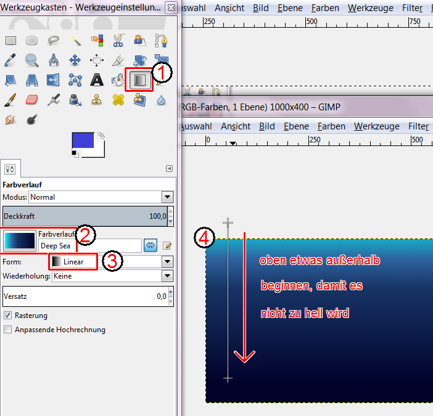433x416 pixels.
Task: Activate the Smudge finger tool
Action: [x=10, y=120]
